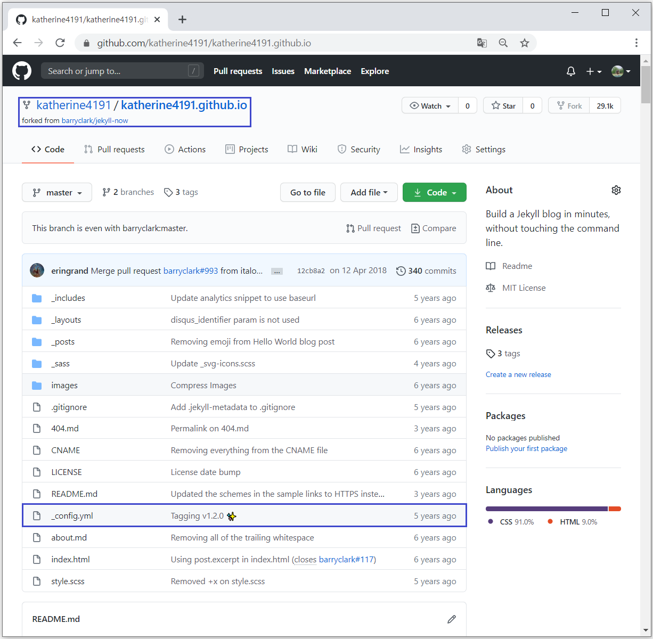653x639 pixels.
Task: Select the red HTML language bar segment
Action: [x=615, y=509]
